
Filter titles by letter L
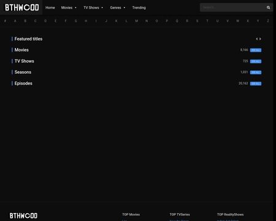[126, 21]
